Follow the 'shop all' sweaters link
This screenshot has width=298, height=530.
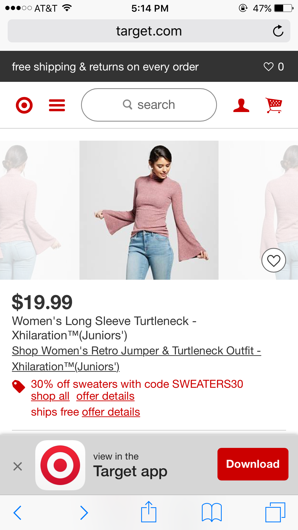[x=50, y=396]
